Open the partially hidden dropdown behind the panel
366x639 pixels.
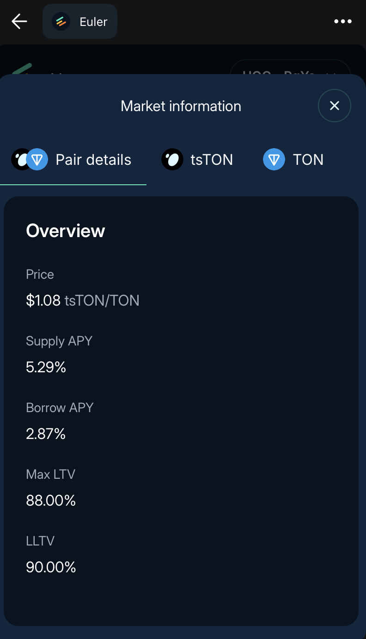pos(290,68)
